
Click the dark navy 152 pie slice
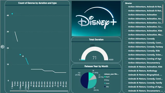pos(84,80)
